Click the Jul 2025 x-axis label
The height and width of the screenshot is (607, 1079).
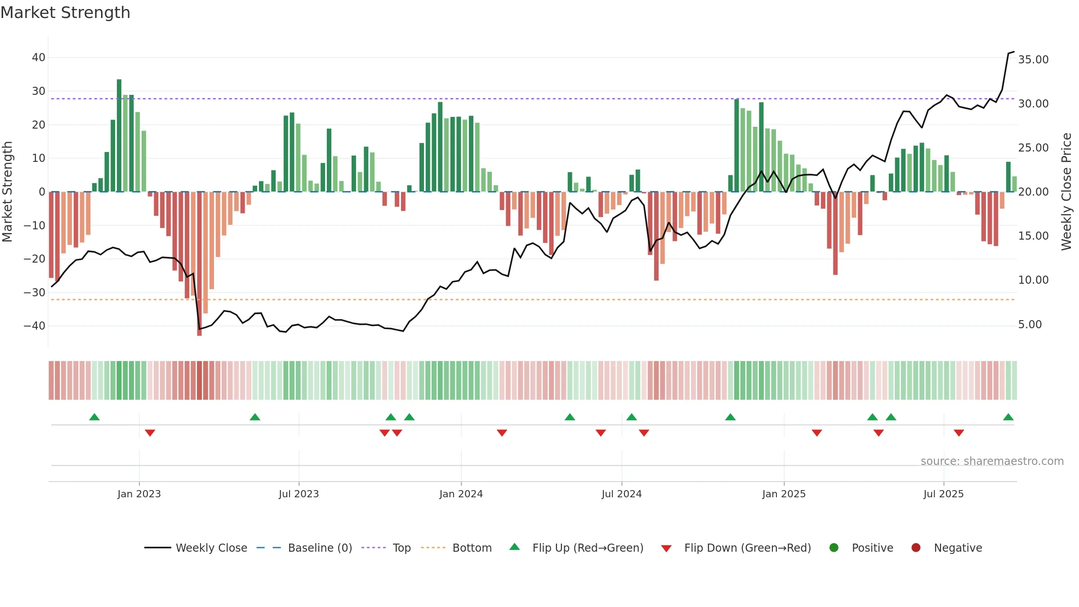coord(944,494)
